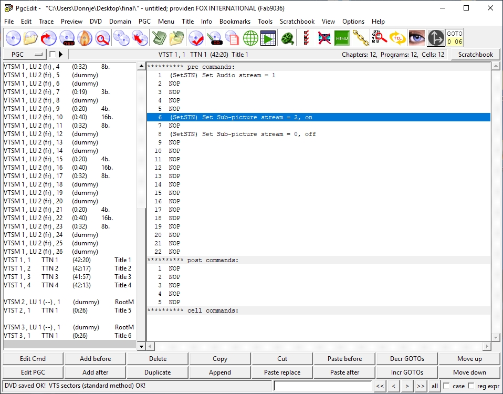This screenshot has height=394, width=503.
Task: Click the green film reel icon
Action: (287, 38)
